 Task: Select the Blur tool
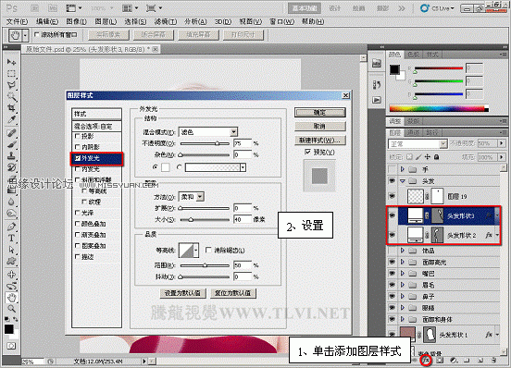12,202
